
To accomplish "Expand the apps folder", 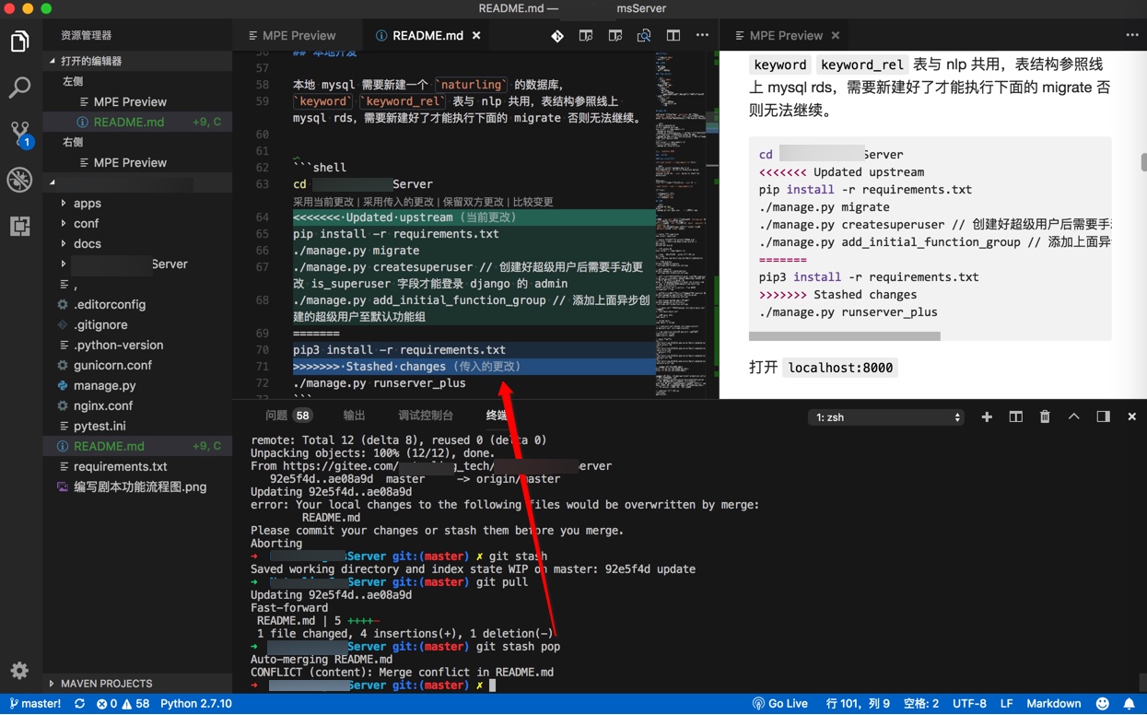I will coord(88,204).
